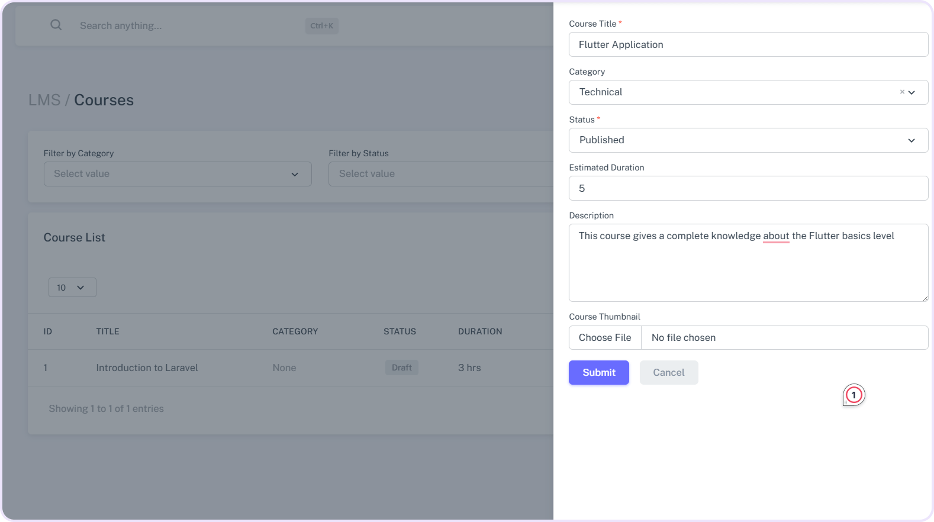The height and width of the screenshot is (522, 934).
Task: Click the numbered comment marker 1
Action: [x=854, y=395]
